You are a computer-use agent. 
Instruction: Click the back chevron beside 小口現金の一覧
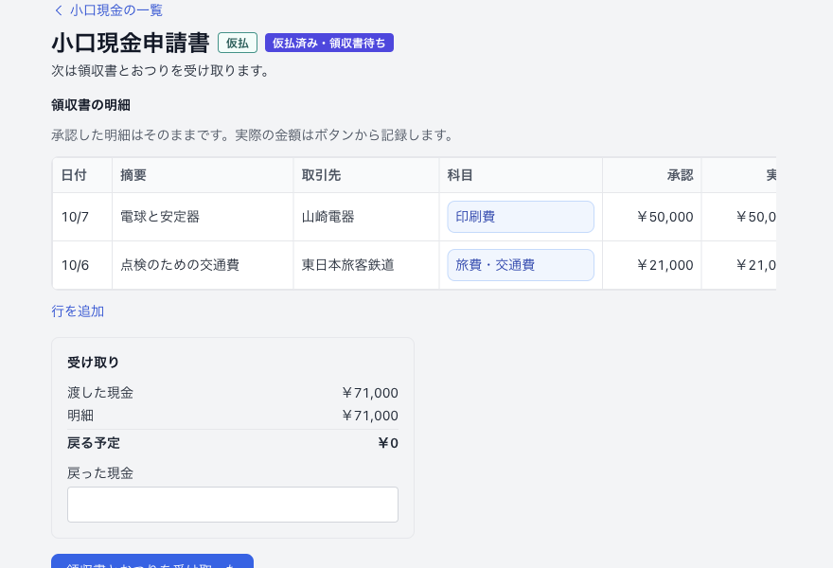click(59, 10)
